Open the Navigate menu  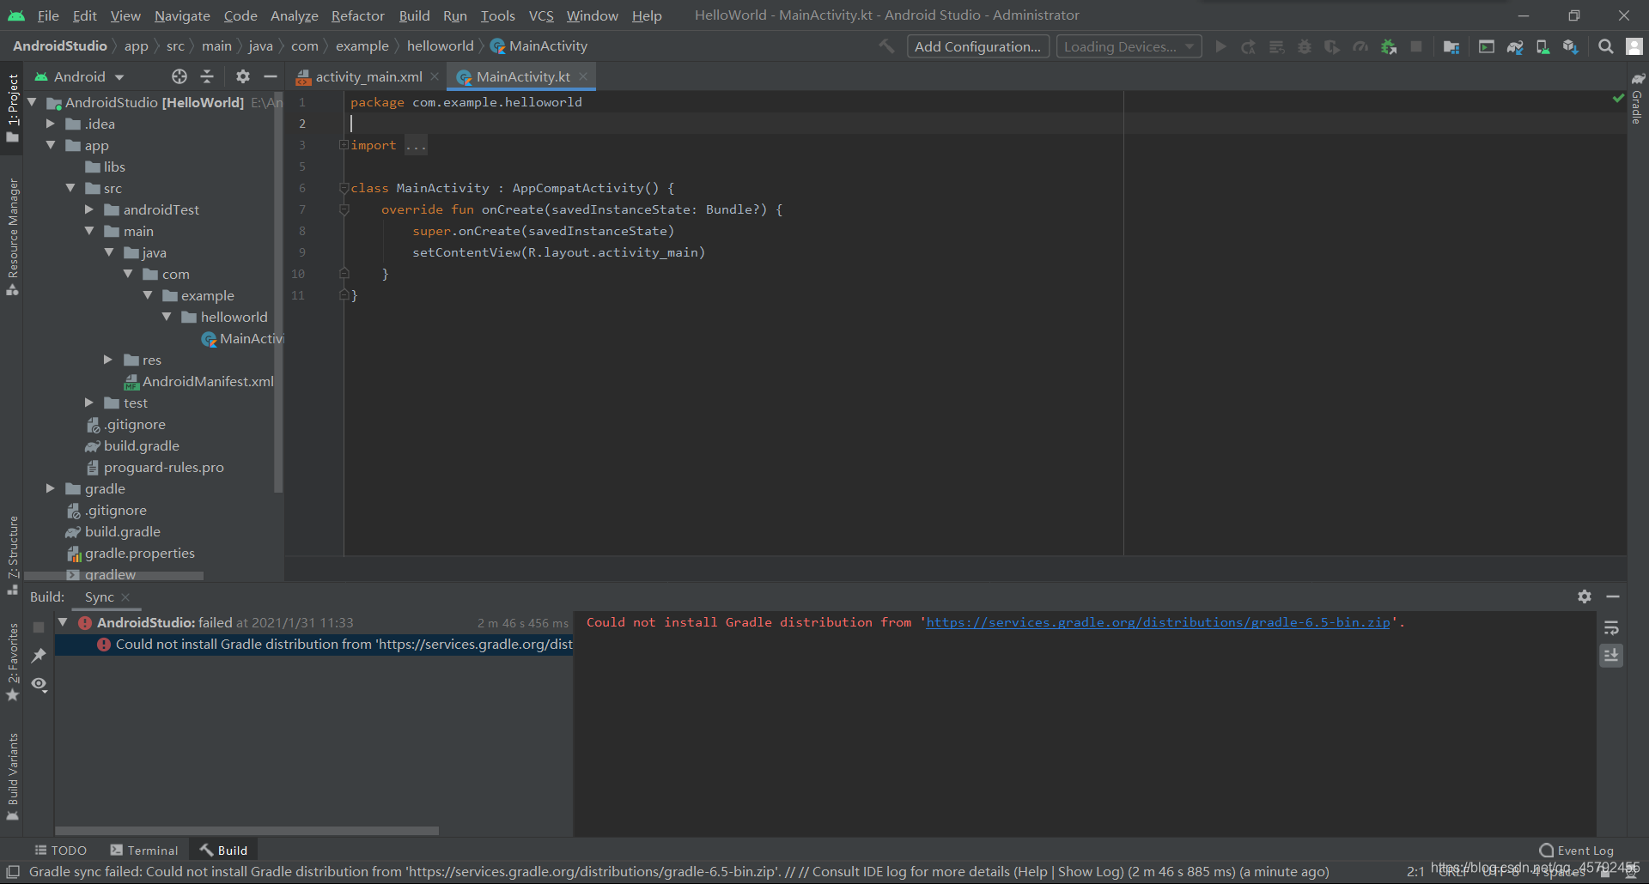click(182, 15)
